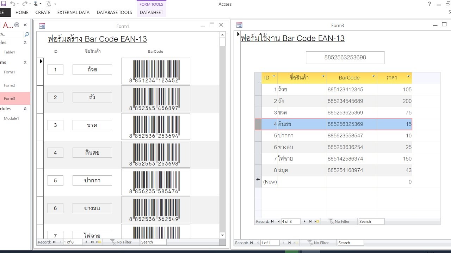
Task: Select the ดินสอ product name field in Form1
Action: (x=92, y=153)
